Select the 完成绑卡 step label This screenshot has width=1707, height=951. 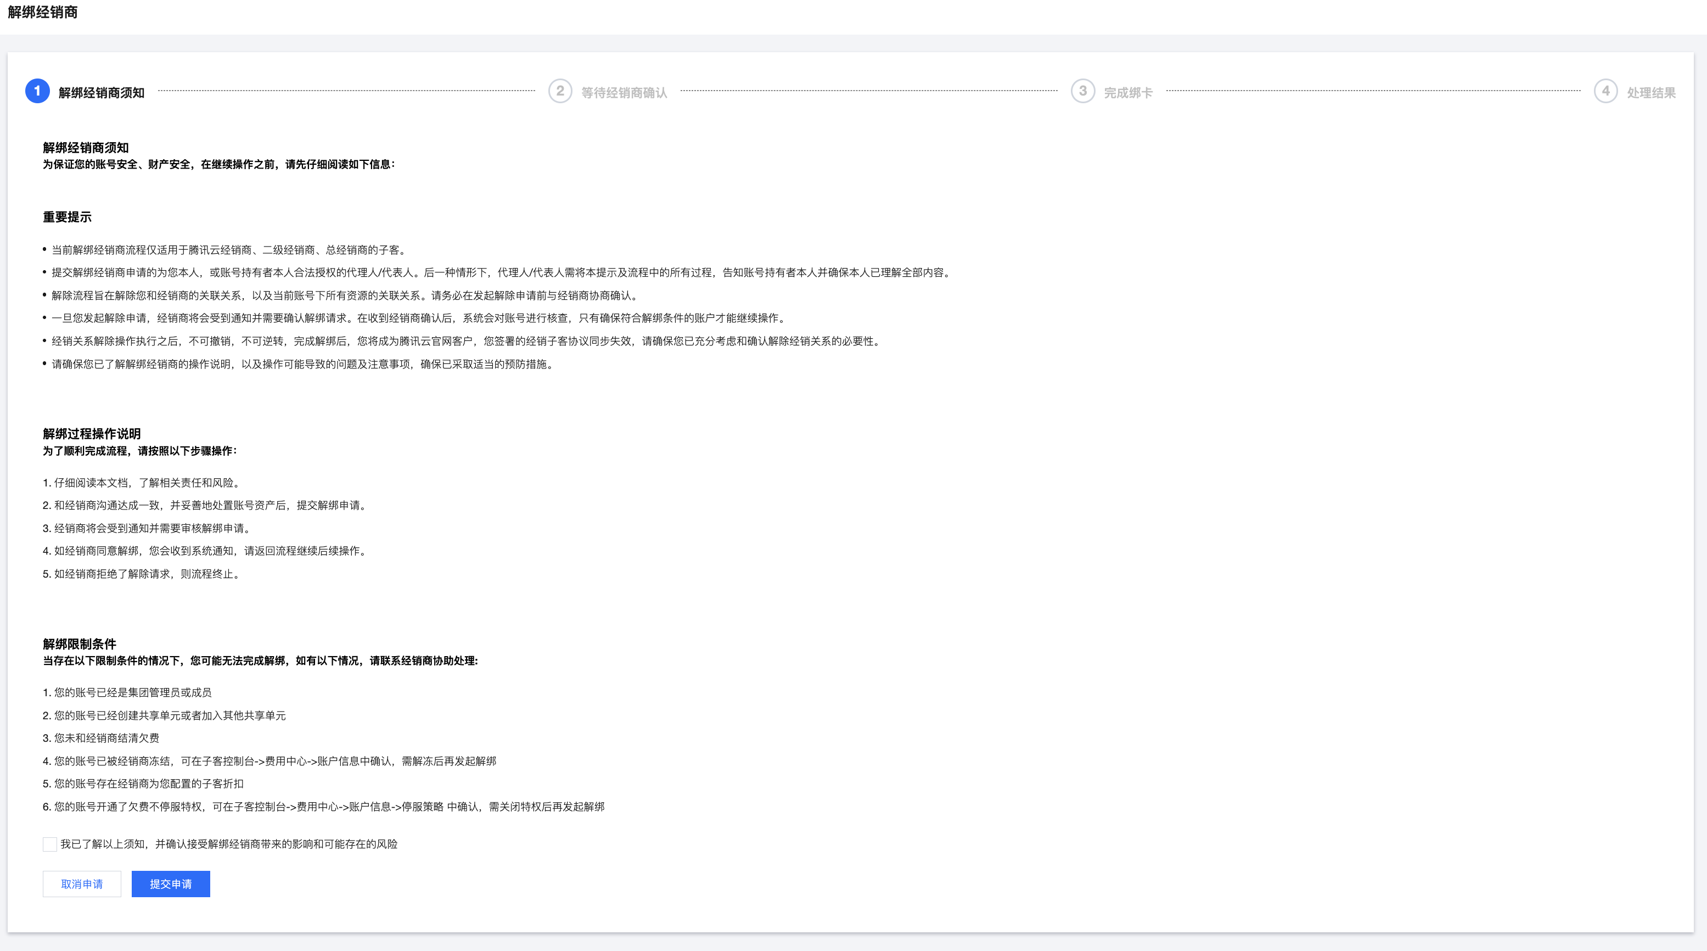click(1128, 93)
